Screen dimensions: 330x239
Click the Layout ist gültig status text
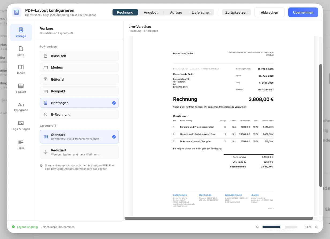click(27, 227)
